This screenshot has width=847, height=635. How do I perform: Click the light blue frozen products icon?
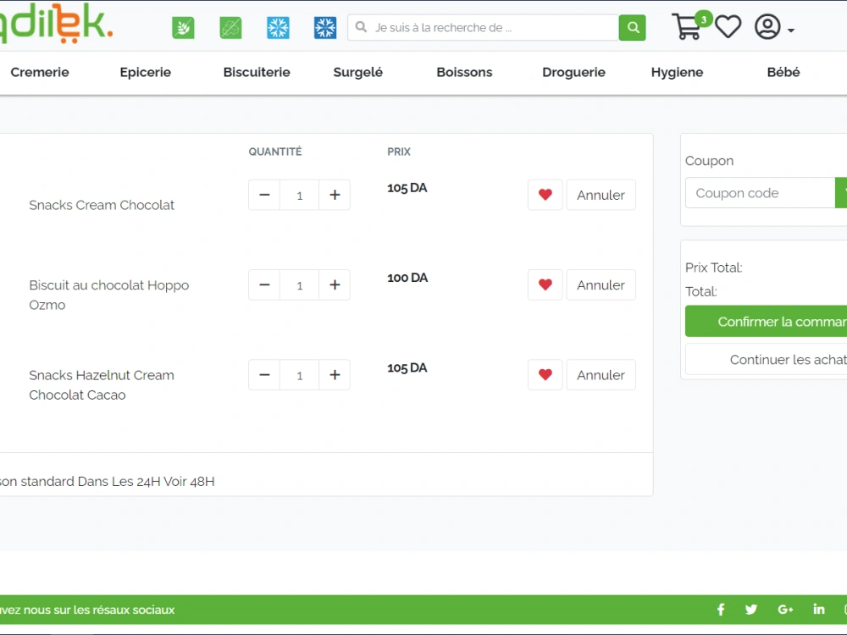277,27
